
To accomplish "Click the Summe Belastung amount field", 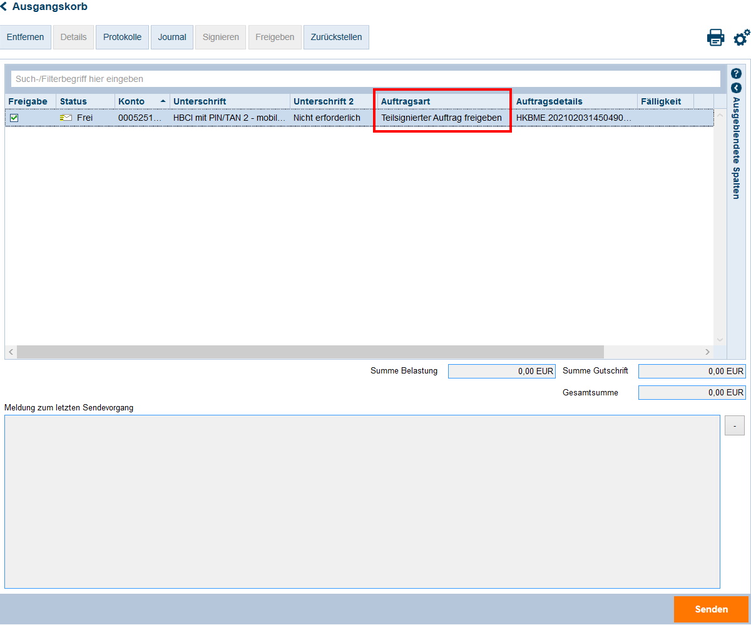I will (502, 371).
